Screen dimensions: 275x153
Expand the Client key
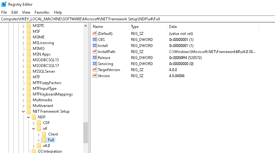pos(38,135)
